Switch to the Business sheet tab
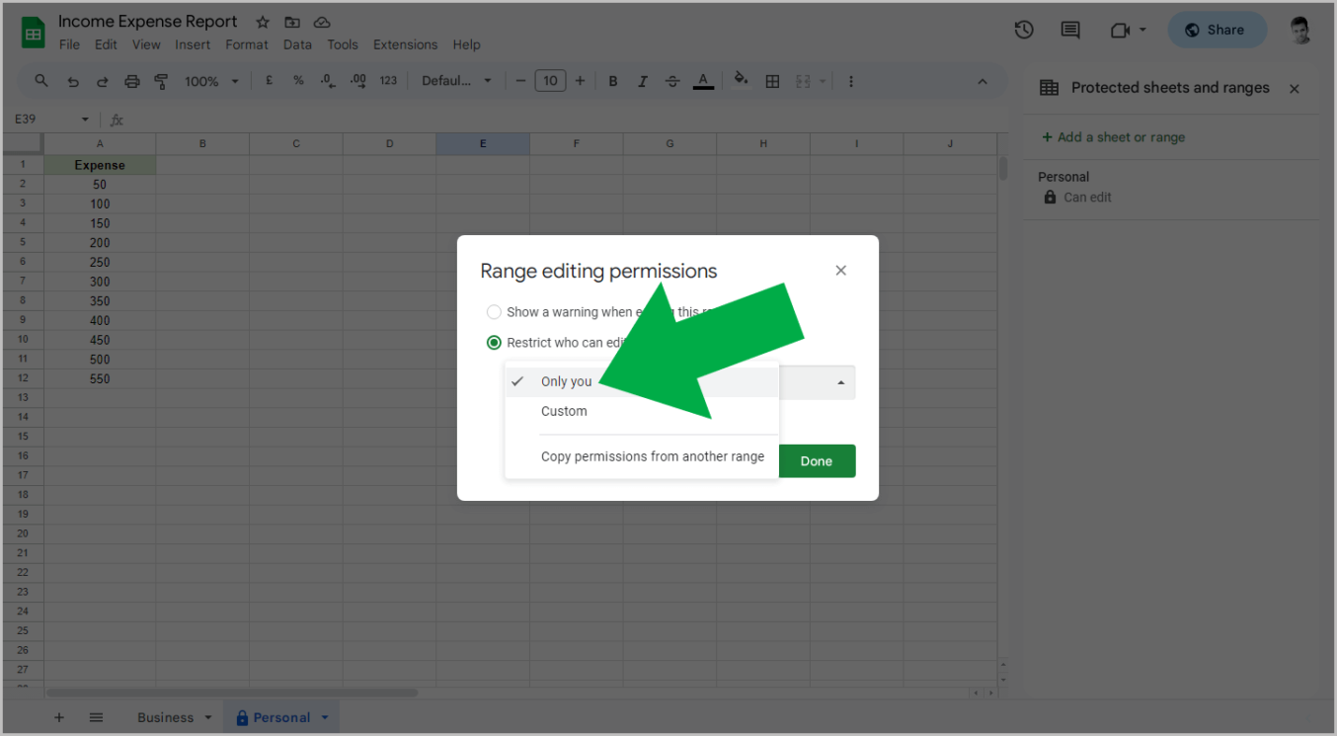This screenshot has width=1337, height=736. coord(165,717)
